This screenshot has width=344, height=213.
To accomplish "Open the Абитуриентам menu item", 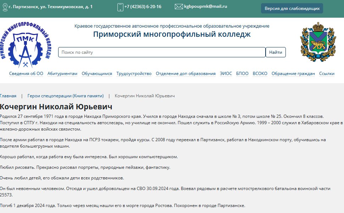I will click(x=62, y=74).
